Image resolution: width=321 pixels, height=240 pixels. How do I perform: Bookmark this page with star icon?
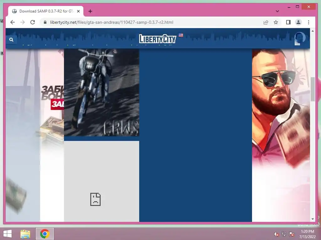276,22
